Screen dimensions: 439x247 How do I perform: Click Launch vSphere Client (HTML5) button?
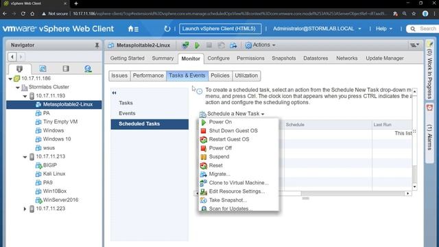pyautogui.click(x=220, y=29)
